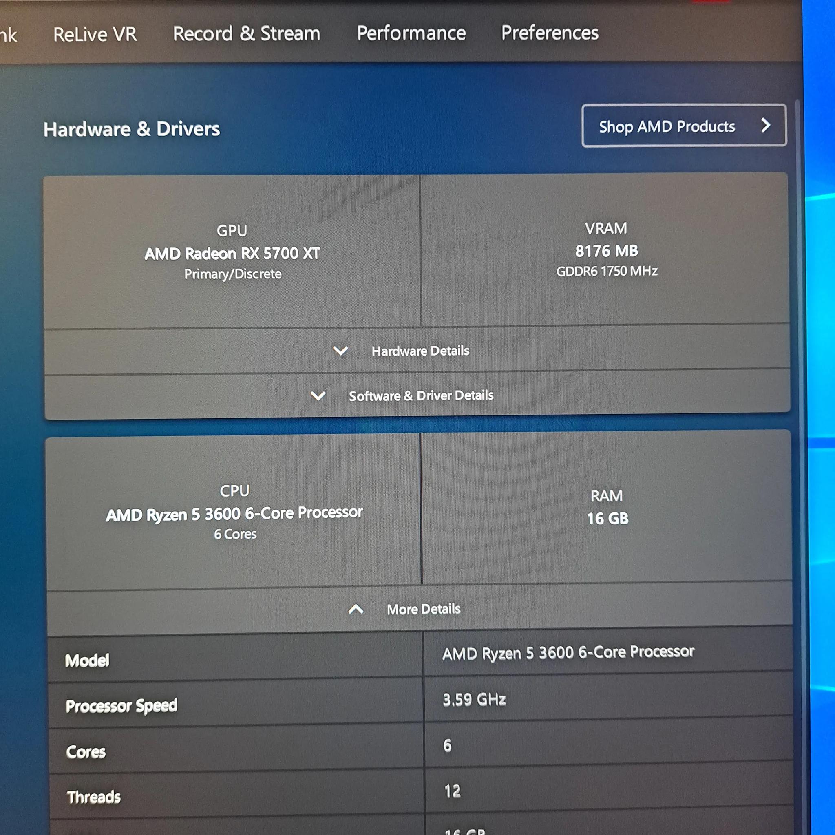Open the Preferences tab
The height and width of the screenshot is (835, 835).
pos(549,33)
